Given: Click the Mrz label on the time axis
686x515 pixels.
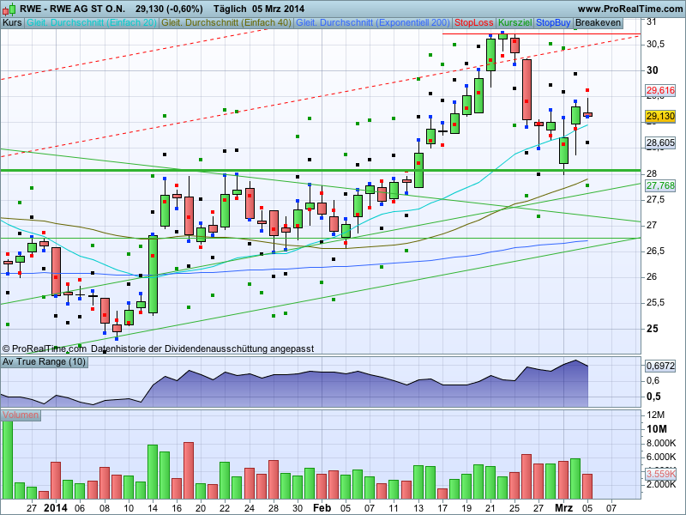Looking at the screenshot, I should pyautogui.click(x=563, y=508).
